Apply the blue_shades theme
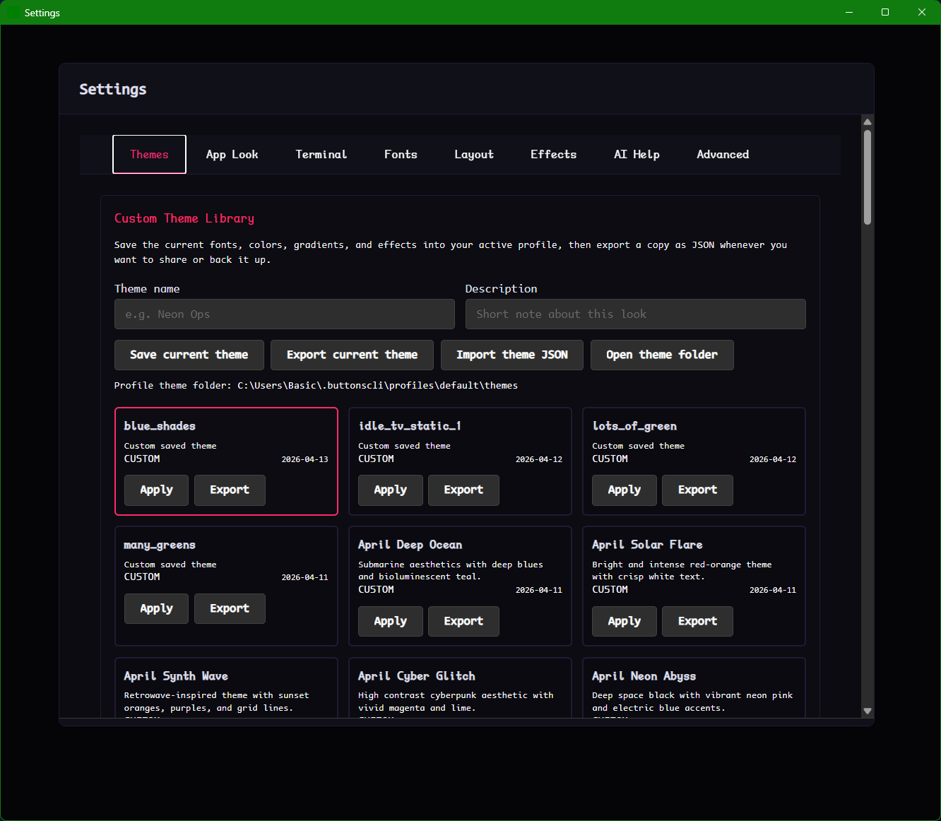This screenshot has width=941, height=821. click(156, 490)
